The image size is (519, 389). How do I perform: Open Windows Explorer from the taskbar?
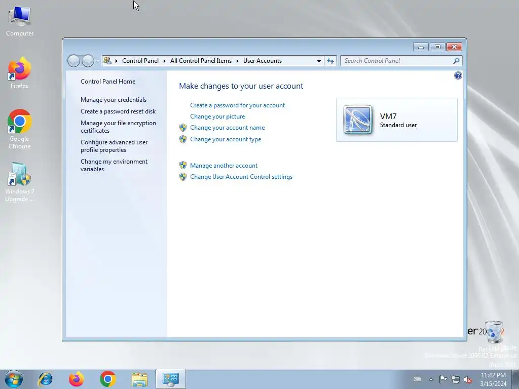click(139, 379)
